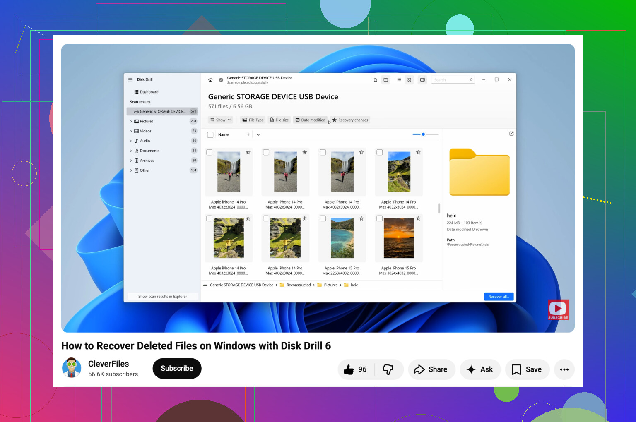
Task: Check the first waterfall photo's checkbox
Action: coord(210,152)
